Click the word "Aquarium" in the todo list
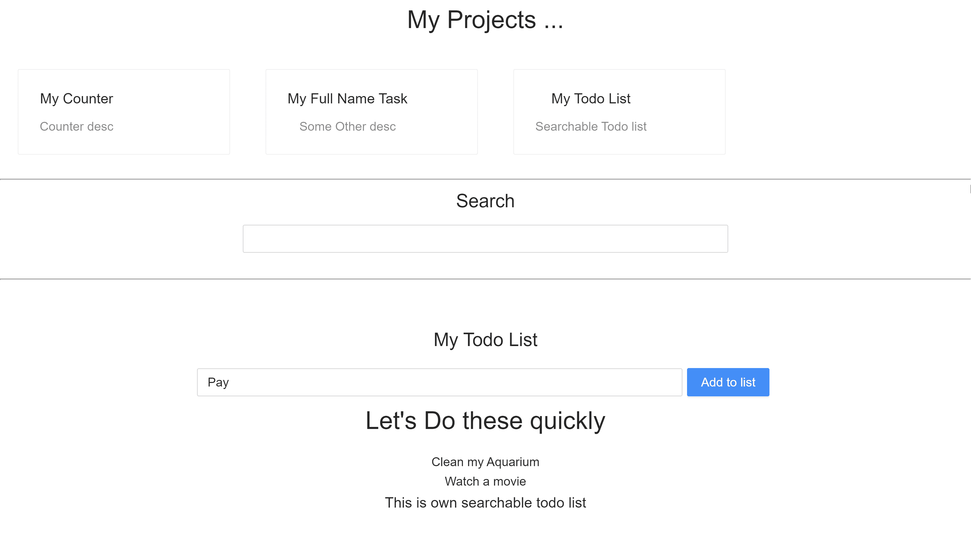The image size is (971, 546). 513,462
